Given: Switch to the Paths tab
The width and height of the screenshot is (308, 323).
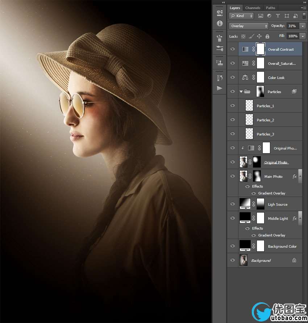Looking at the screenshot, I should 270,8.
